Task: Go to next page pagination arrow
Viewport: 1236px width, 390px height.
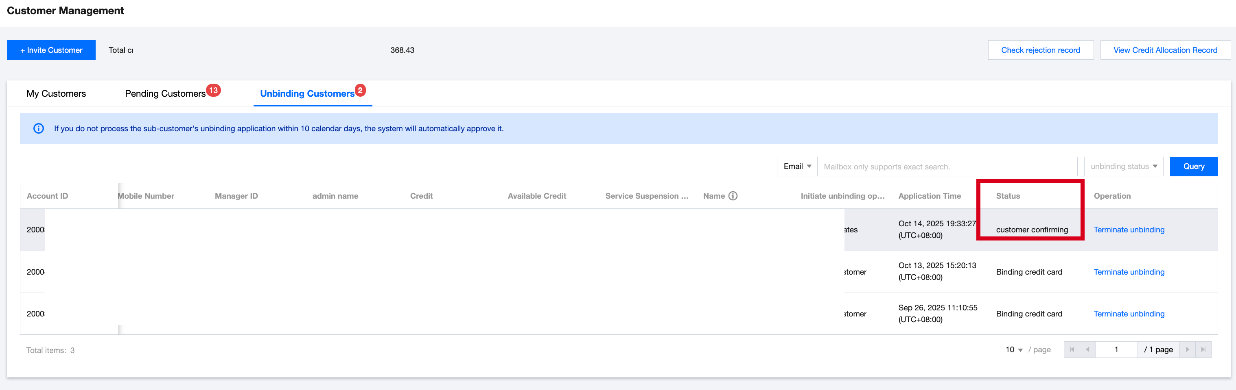Action: pos(1187,350)
